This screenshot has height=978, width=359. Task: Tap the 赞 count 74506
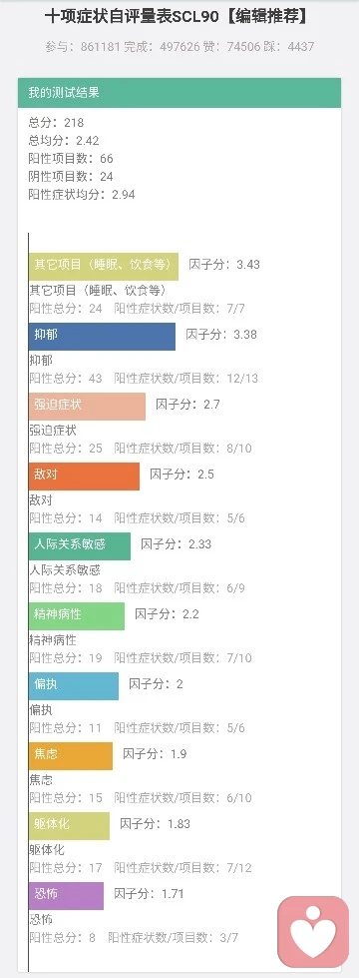pyautogui.click(x=240, y=46)
